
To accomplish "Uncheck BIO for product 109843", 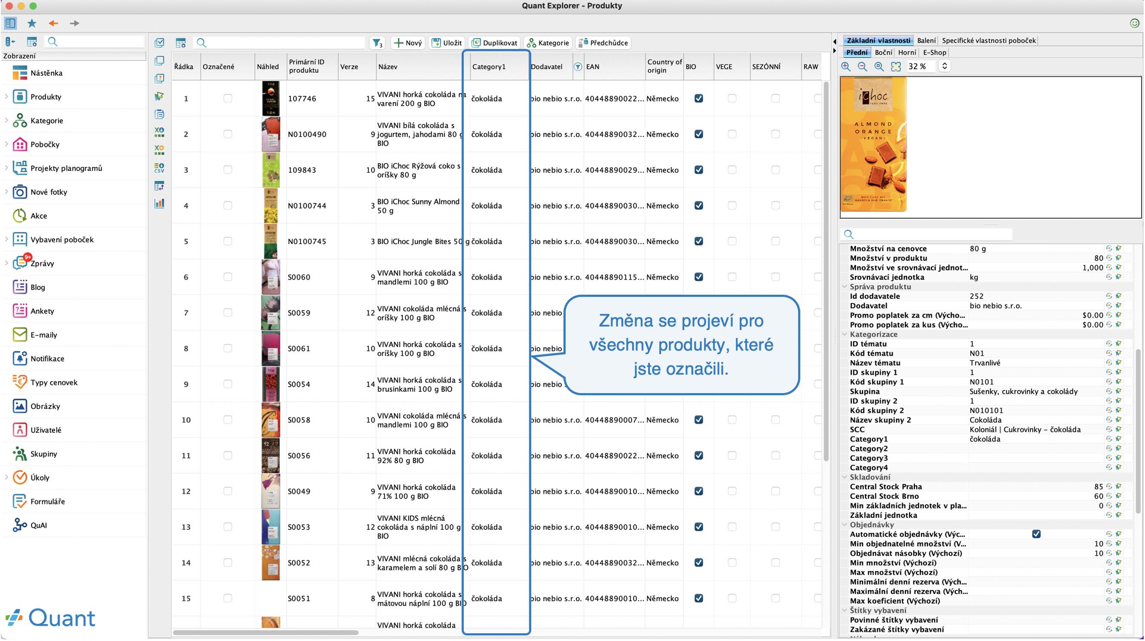I will click(x=699, y=170).
